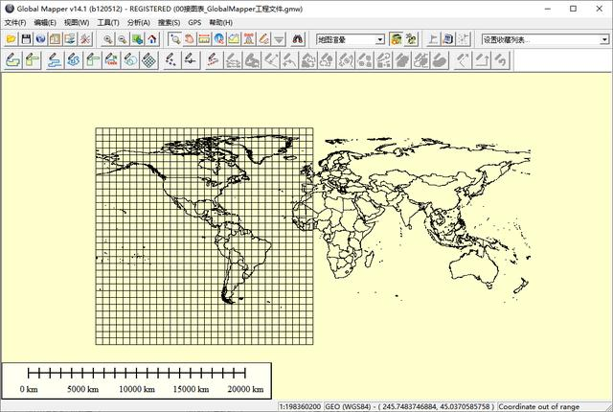
Task: Open the 文件(F) menu
Action: pos(15,23)
